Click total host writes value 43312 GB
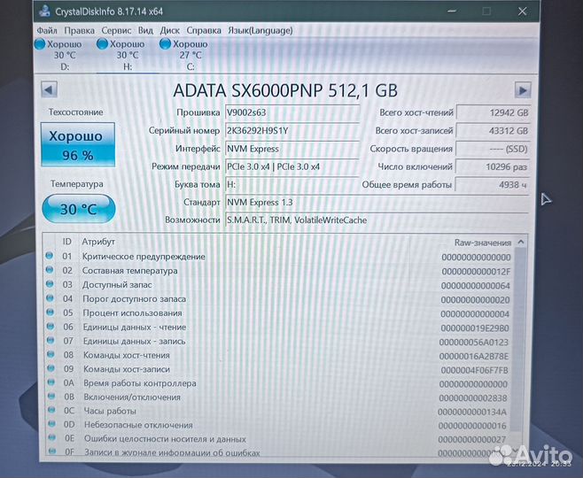Viewport: 583px width, 478px height. click(493, 131)
